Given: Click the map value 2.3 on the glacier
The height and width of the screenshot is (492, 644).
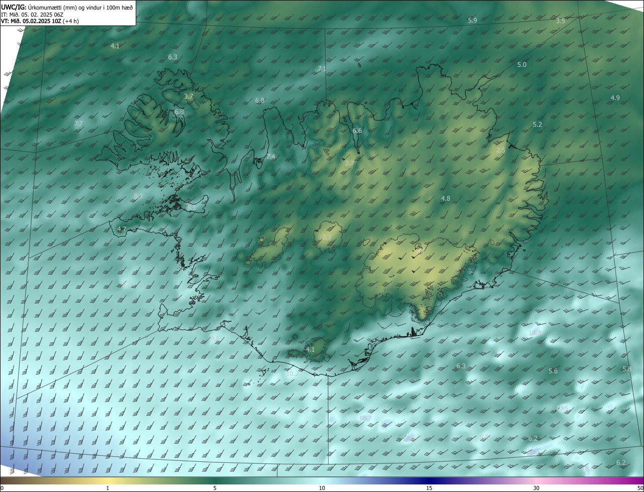Looking at the screenshot, I should tap(327, 237).
